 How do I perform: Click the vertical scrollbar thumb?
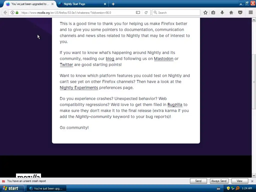254,82
